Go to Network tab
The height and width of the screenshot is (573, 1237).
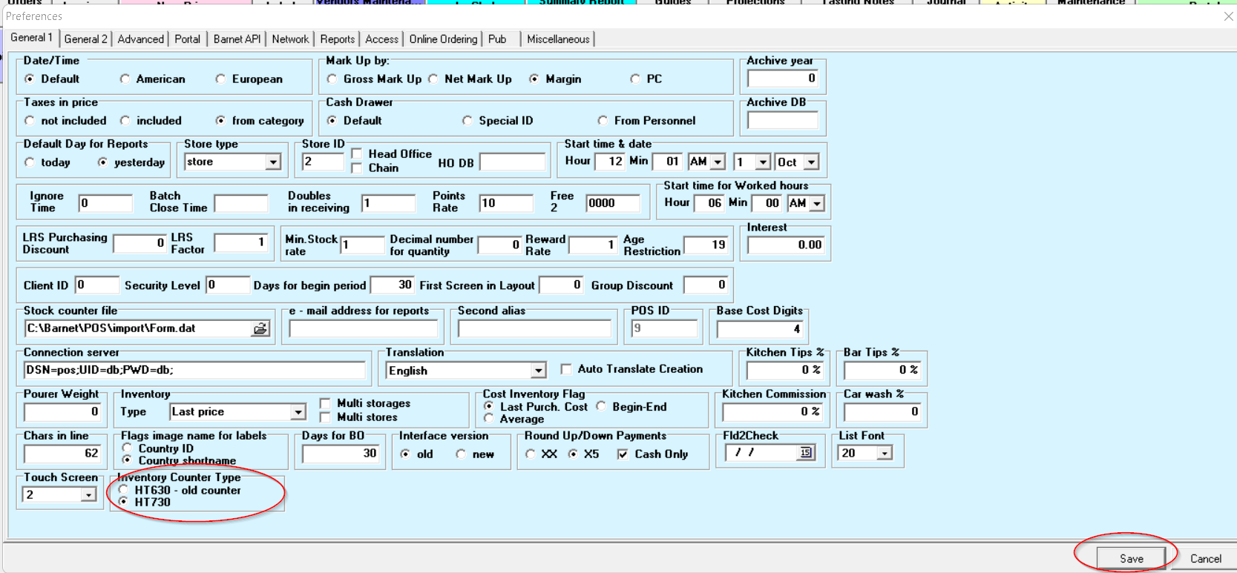tap(290, 39)
